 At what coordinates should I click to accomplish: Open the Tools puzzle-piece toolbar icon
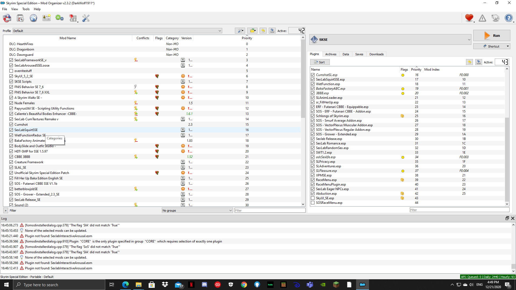[x=73, y=18]
